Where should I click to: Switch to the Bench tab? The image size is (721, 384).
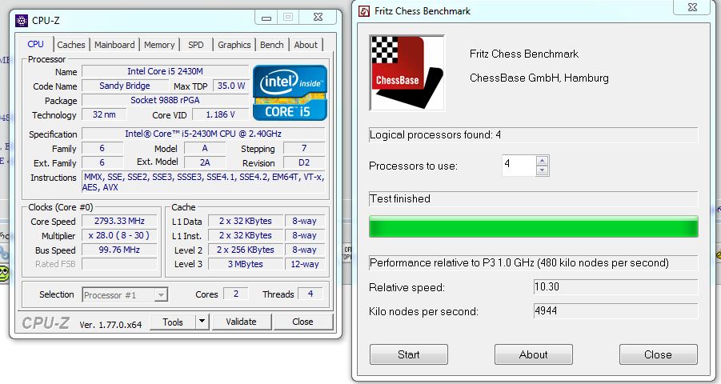(272, 45)
